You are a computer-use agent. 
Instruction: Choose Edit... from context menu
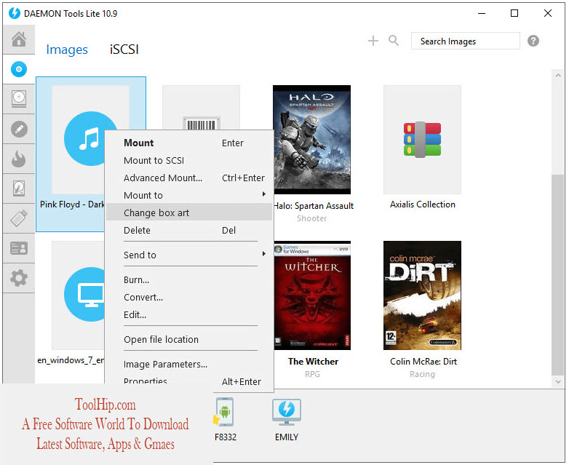tap(189, 314)
